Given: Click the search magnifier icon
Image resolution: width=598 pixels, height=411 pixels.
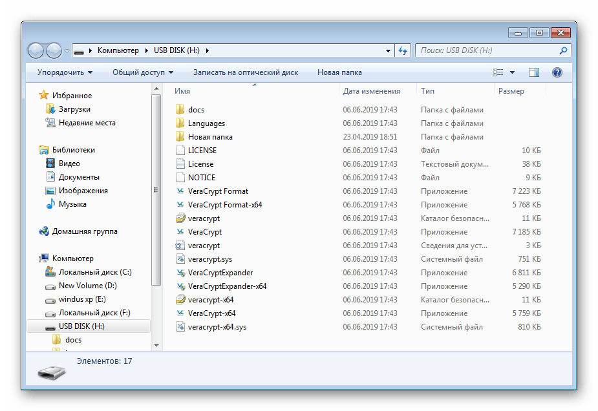Looking at the screenshot, I should pos(563,50).
